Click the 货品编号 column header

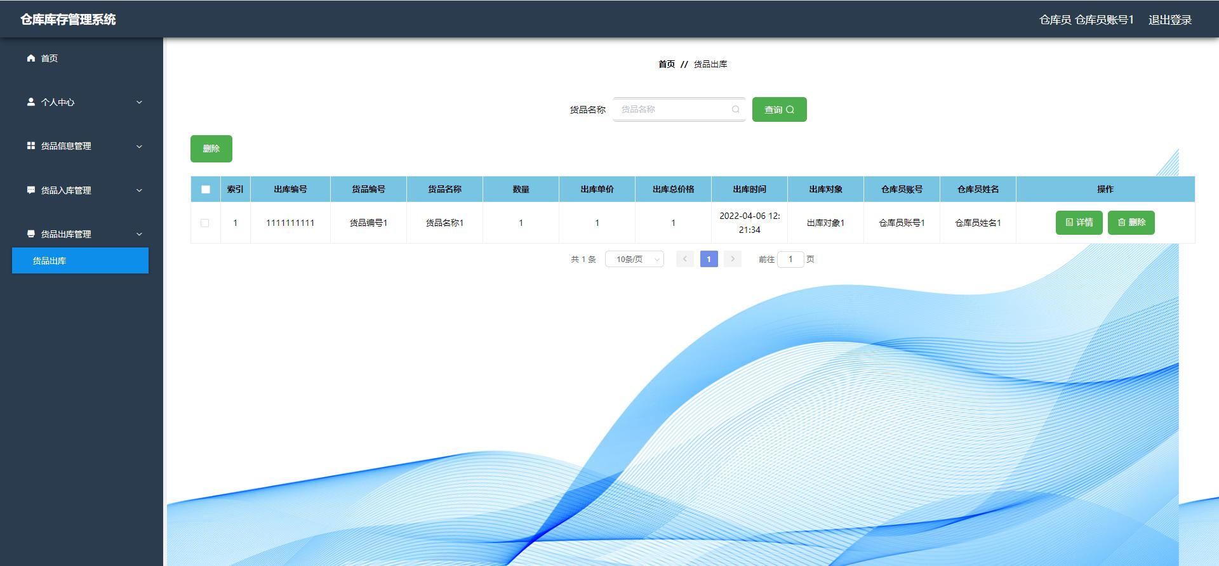tap(368, 189)
